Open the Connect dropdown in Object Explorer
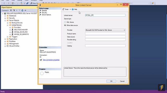Image resolution: width=167 pixels, height=93 pixels. click(5, 10)
